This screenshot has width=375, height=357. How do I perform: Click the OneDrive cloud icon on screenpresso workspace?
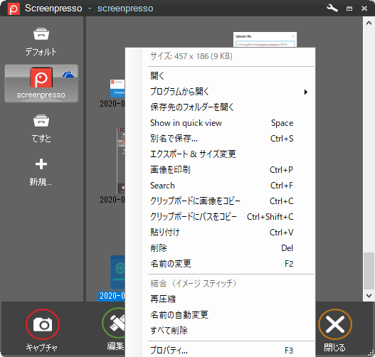point(68,75)
